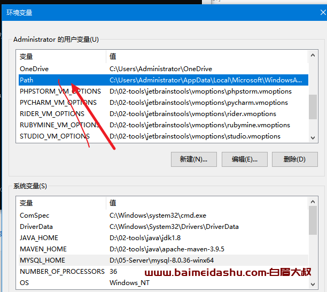Click the rubymine.vmoptions path value
The height and width of the screenshot is (292, 327).
point(200,125)
